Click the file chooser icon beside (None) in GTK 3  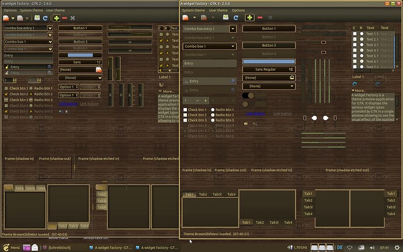[x=291, y=78]
